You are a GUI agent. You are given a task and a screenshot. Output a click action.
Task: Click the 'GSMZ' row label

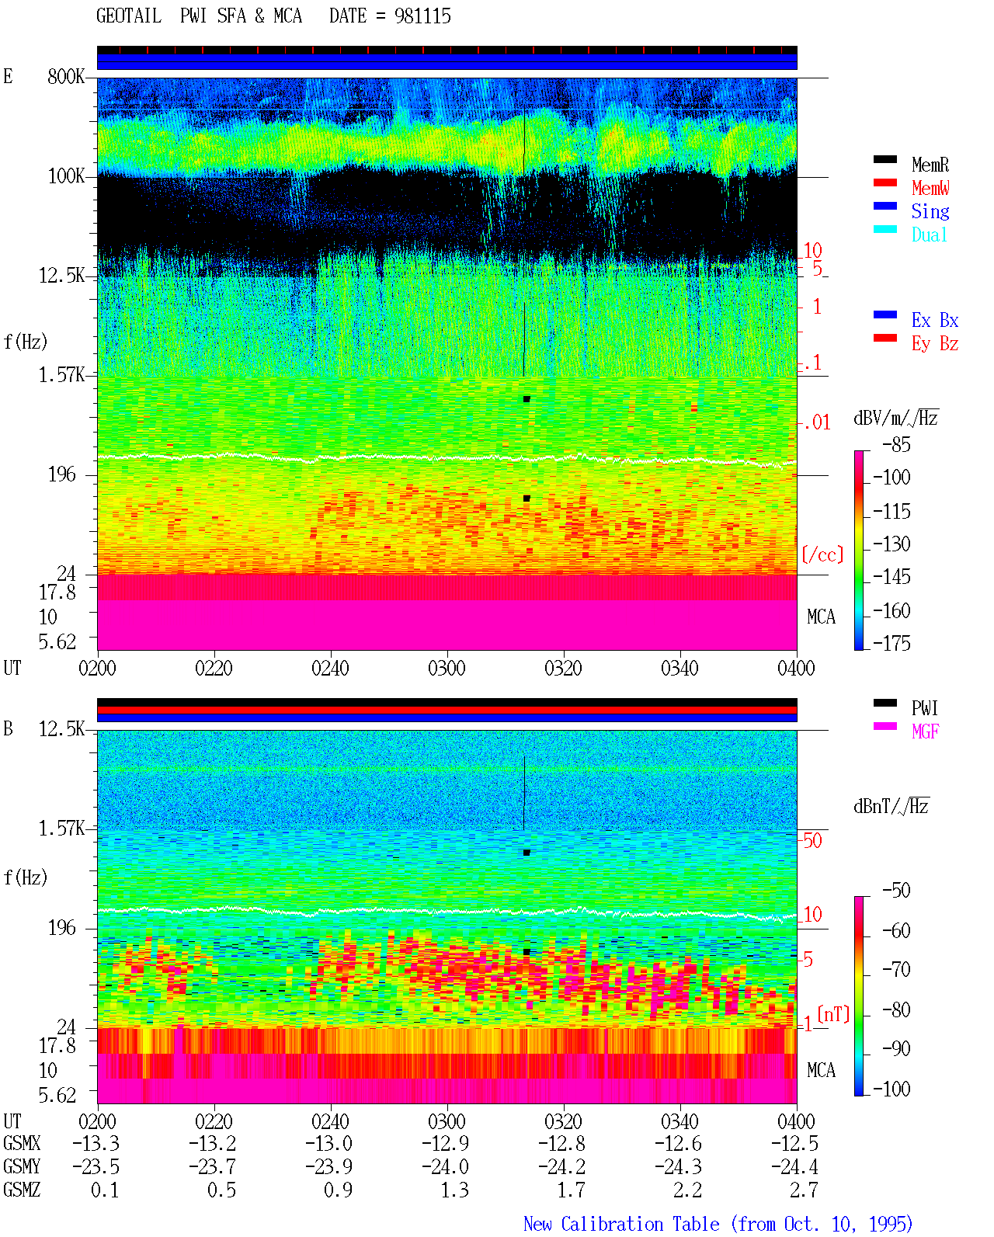(22, 1190)
